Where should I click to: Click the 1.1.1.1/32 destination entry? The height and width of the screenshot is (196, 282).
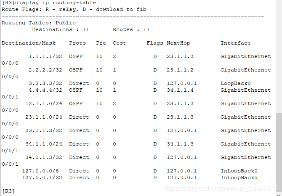click(45, 56)
